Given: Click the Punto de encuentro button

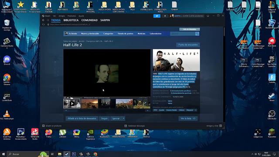Looking at the screenshot, I should (188, 45).
